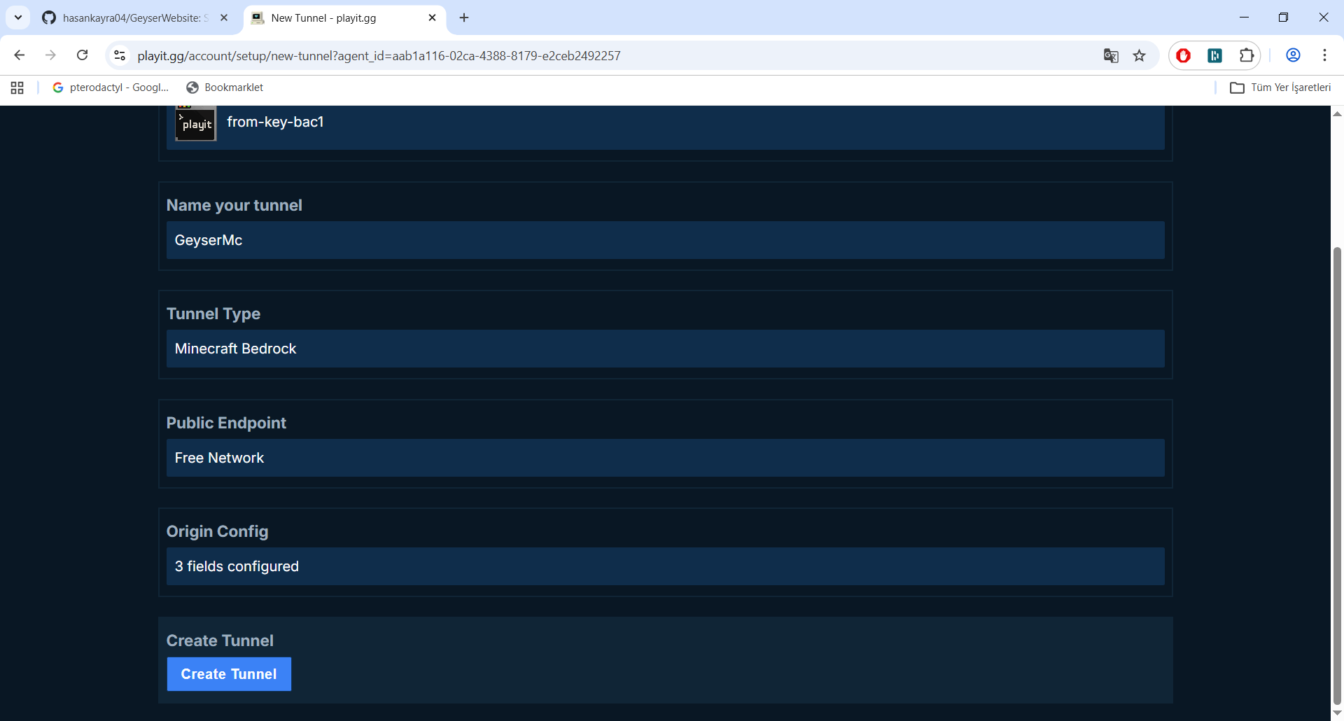
Task: Click the browser back arrow
Action: (20, 55)
